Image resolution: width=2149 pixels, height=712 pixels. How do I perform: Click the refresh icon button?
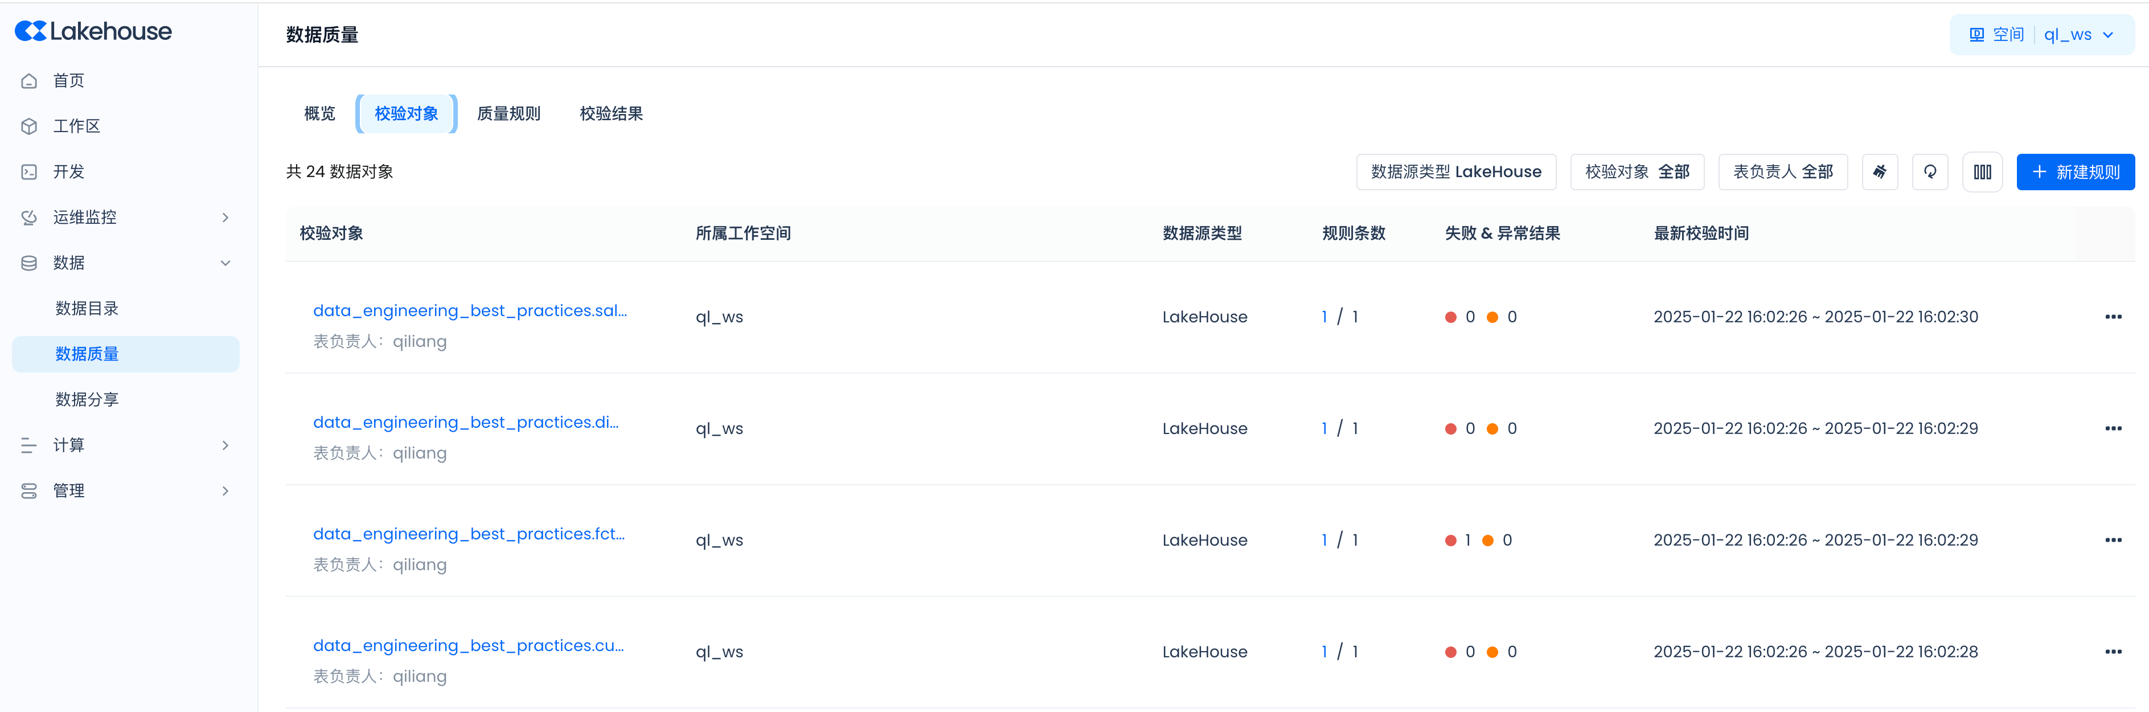[1930, 172]
